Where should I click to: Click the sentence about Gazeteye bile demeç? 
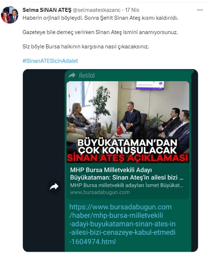[x=100, y=32]
